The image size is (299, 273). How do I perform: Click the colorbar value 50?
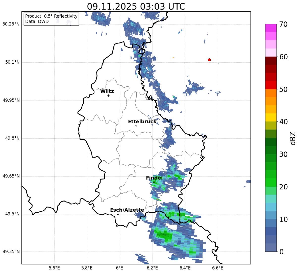(x=283, y=89)
